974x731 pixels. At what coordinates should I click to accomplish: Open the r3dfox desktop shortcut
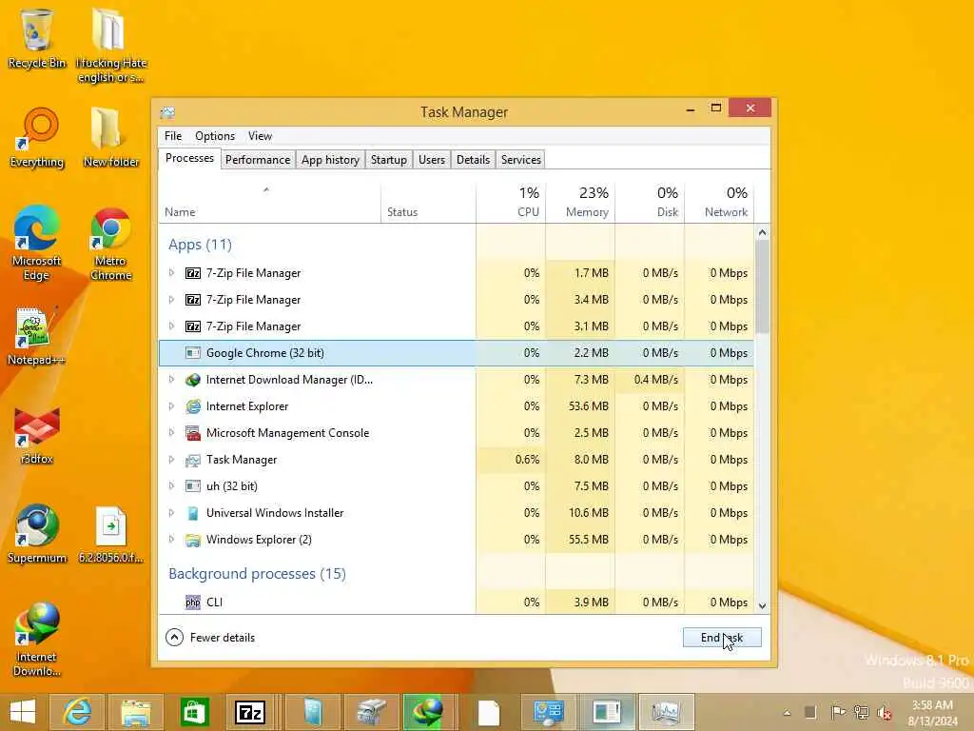(x=37, y=435)
